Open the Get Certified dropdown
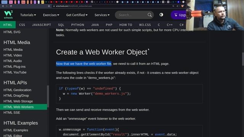Screen dimensions: 244x137 [x=77, y=15]
